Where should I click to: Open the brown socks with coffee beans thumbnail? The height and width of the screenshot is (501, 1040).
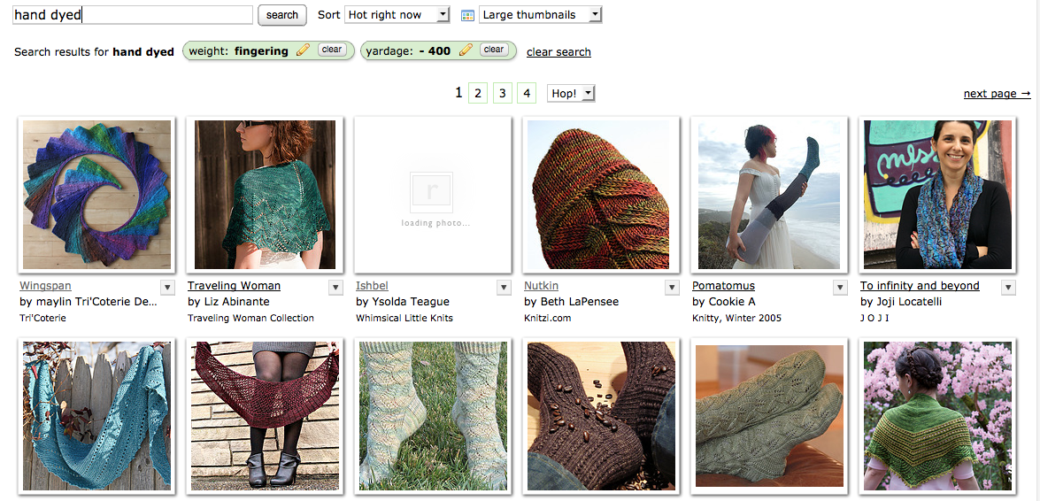(x=601, y=416)
